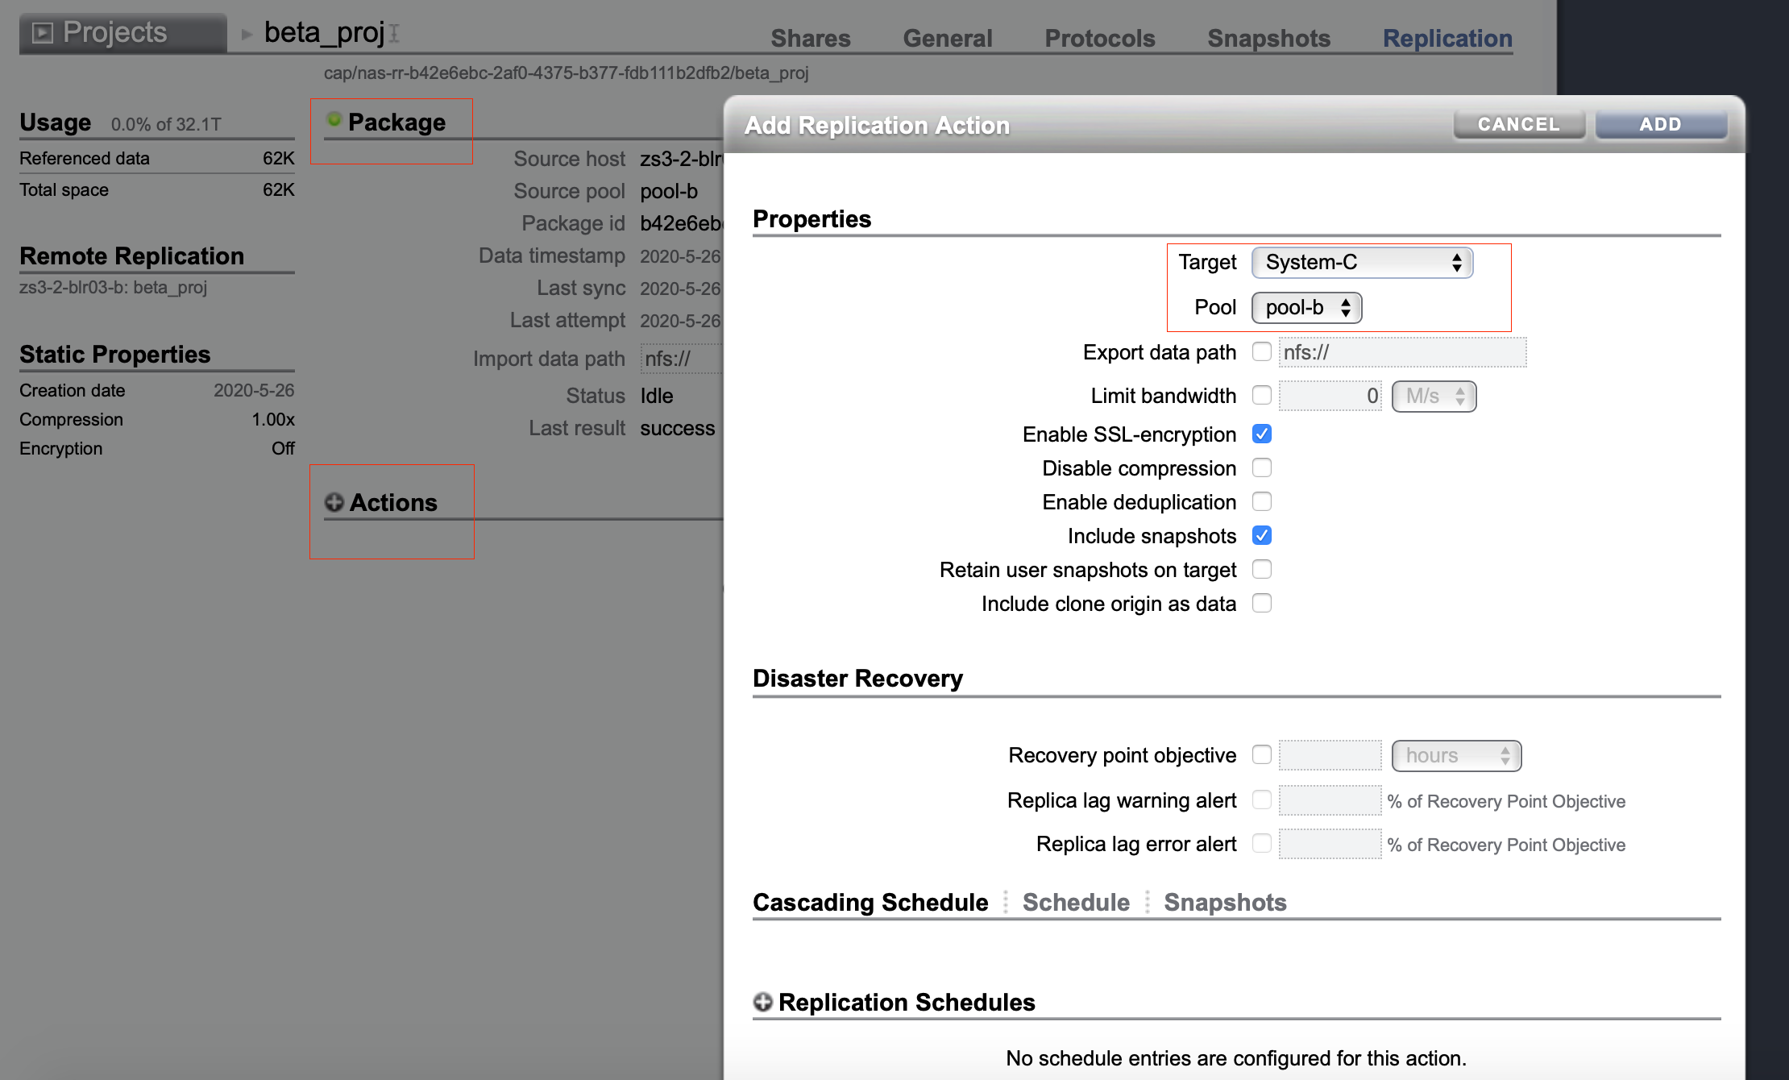Image resolution: width=1789 pixels, height=1080 pixels.
Task: Disable SSL-encryption for the replication action
Action: [1261, 434]
